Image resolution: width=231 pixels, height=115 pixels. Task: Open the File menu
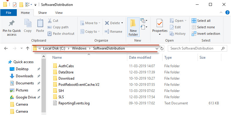click(x=9, y=13)
